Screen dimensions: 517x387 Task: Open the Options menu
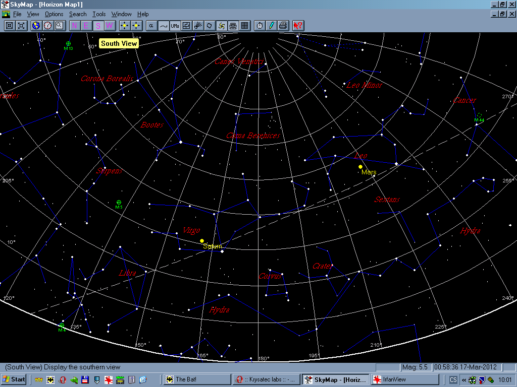(54, 14)
